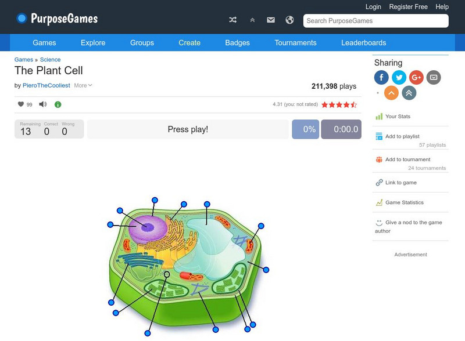Viewport: 465px width, 341px height.
Task: Expand the More dropdown beside author
Action: [x=83, y=86]
